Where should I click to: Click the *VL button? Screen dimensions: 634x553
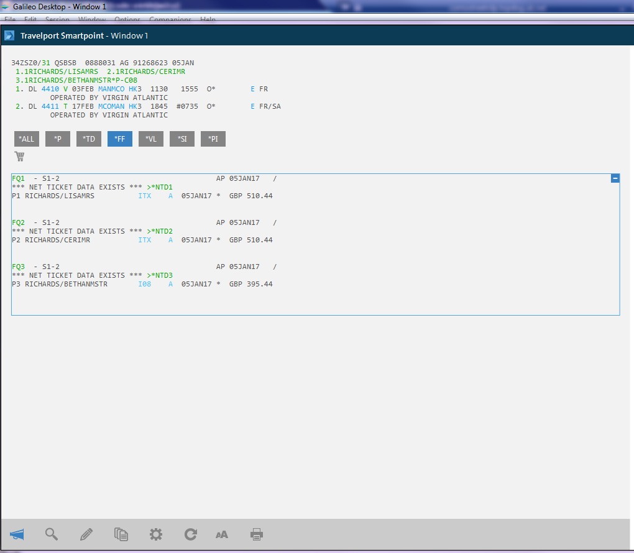[151, 139]
